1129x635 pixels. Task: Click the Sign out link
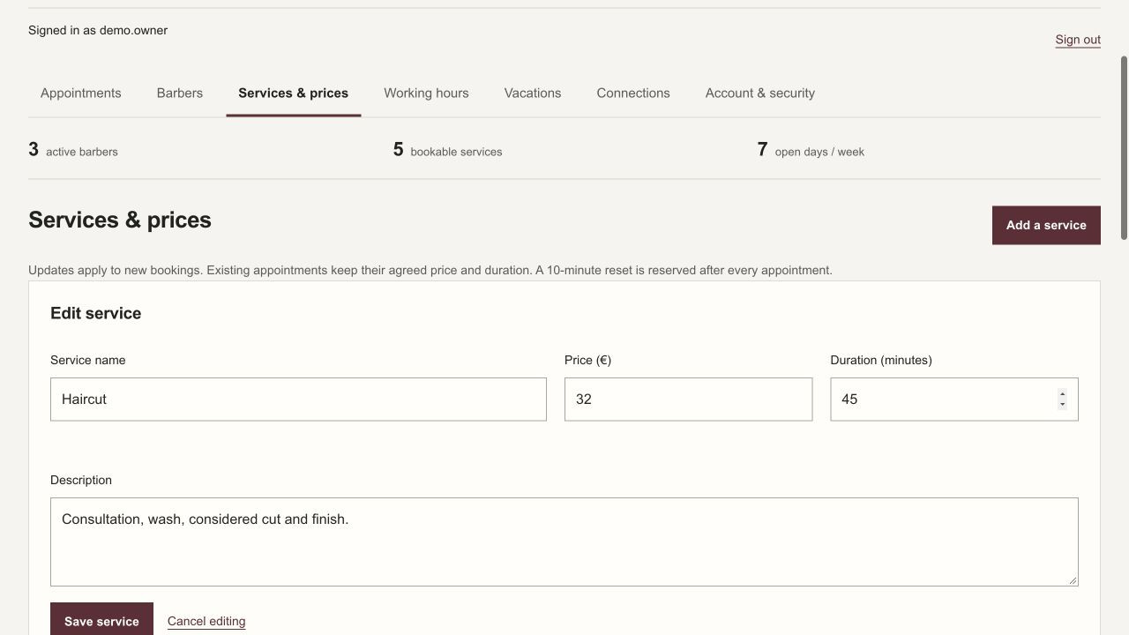[x=1078, y=40]
